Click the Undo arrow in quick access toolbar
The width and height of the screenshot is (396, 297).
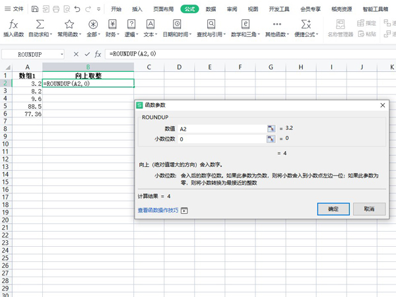[x=78, y=9]
